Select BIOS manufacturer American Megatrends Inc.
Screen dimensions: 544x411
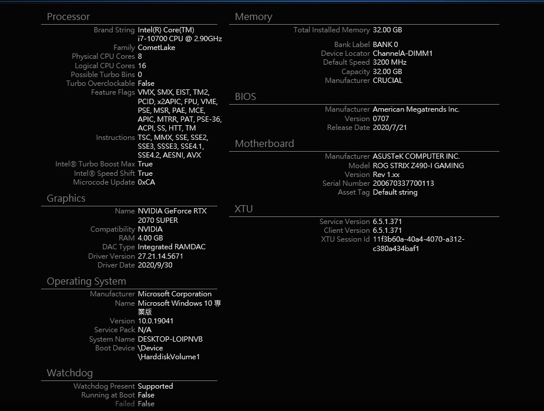pyautogui.click(x=416, y=109)
